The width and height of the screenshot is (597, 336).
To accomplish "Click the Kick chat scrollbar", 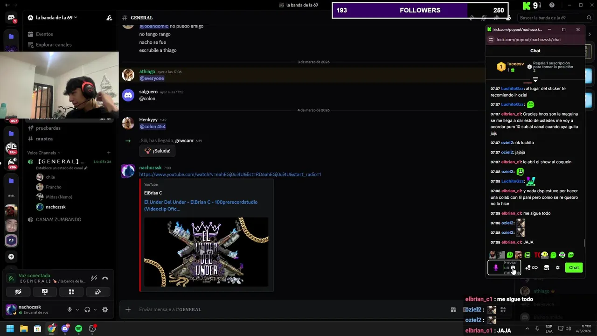I will [584, 243].
